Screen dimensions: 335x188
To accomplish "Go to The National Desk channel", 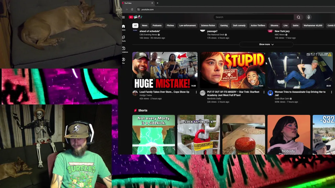I will click(x=216, y=35).
